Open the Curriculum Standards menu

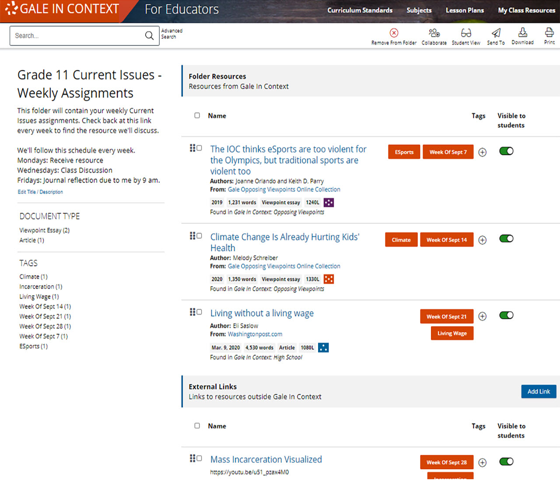(x=360, y=10)
